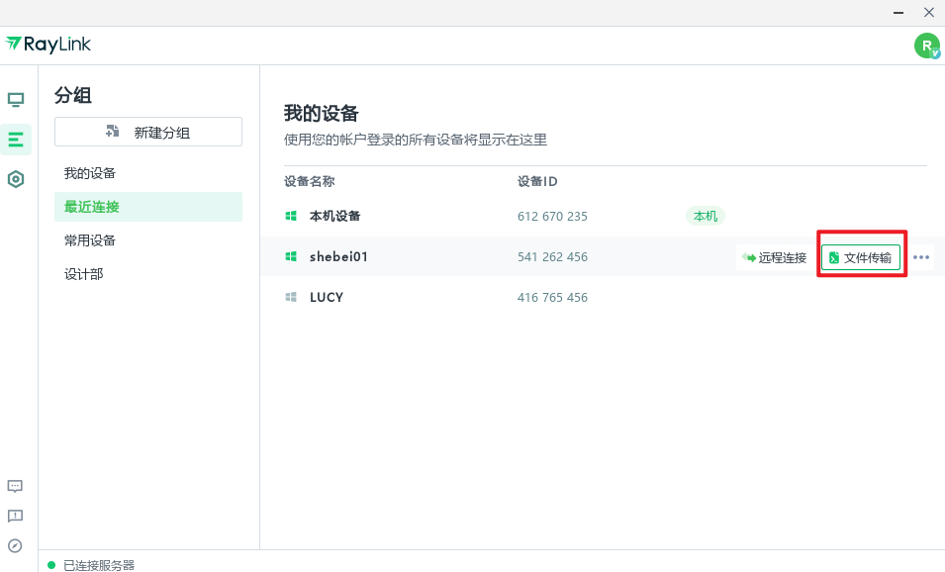Open the remote desktop panel via monitor icon
The width and height of the screenshot is (945, 572).
point(15,99)
